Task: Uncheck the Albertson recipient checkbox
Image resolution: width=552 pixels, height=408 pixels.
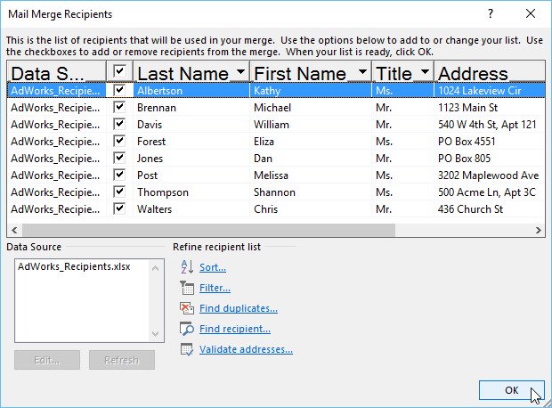Action: (119, 90)
